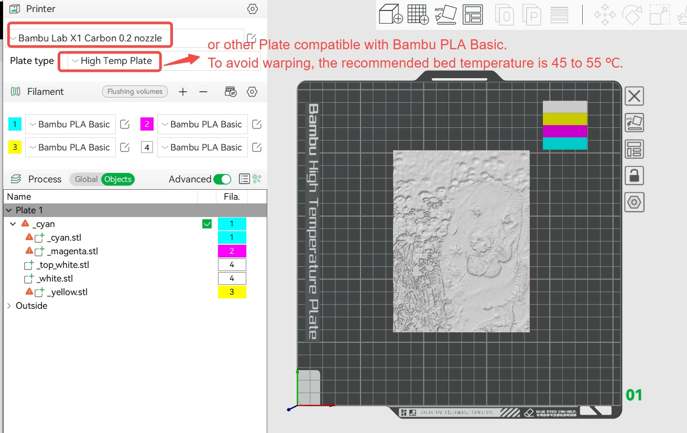Uncheck the _cyan object printable checkbox

[207, 224]
